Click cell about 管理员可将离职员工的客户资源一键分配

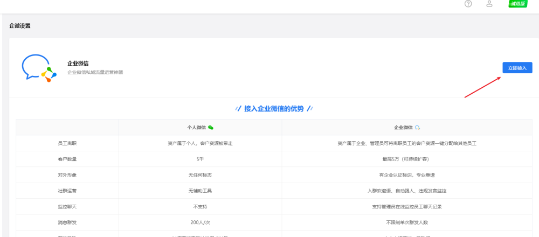407,143
